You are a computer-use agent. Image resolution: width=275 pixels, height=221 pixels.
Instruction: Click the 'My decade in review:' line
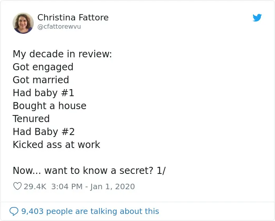tap(62, 54)
